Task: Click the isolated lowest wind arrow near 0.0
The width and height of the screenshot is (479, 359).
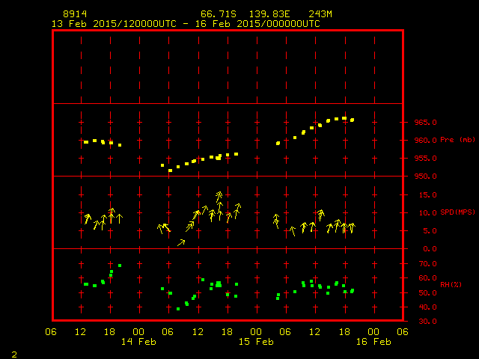Action: [x=181, y=242]
